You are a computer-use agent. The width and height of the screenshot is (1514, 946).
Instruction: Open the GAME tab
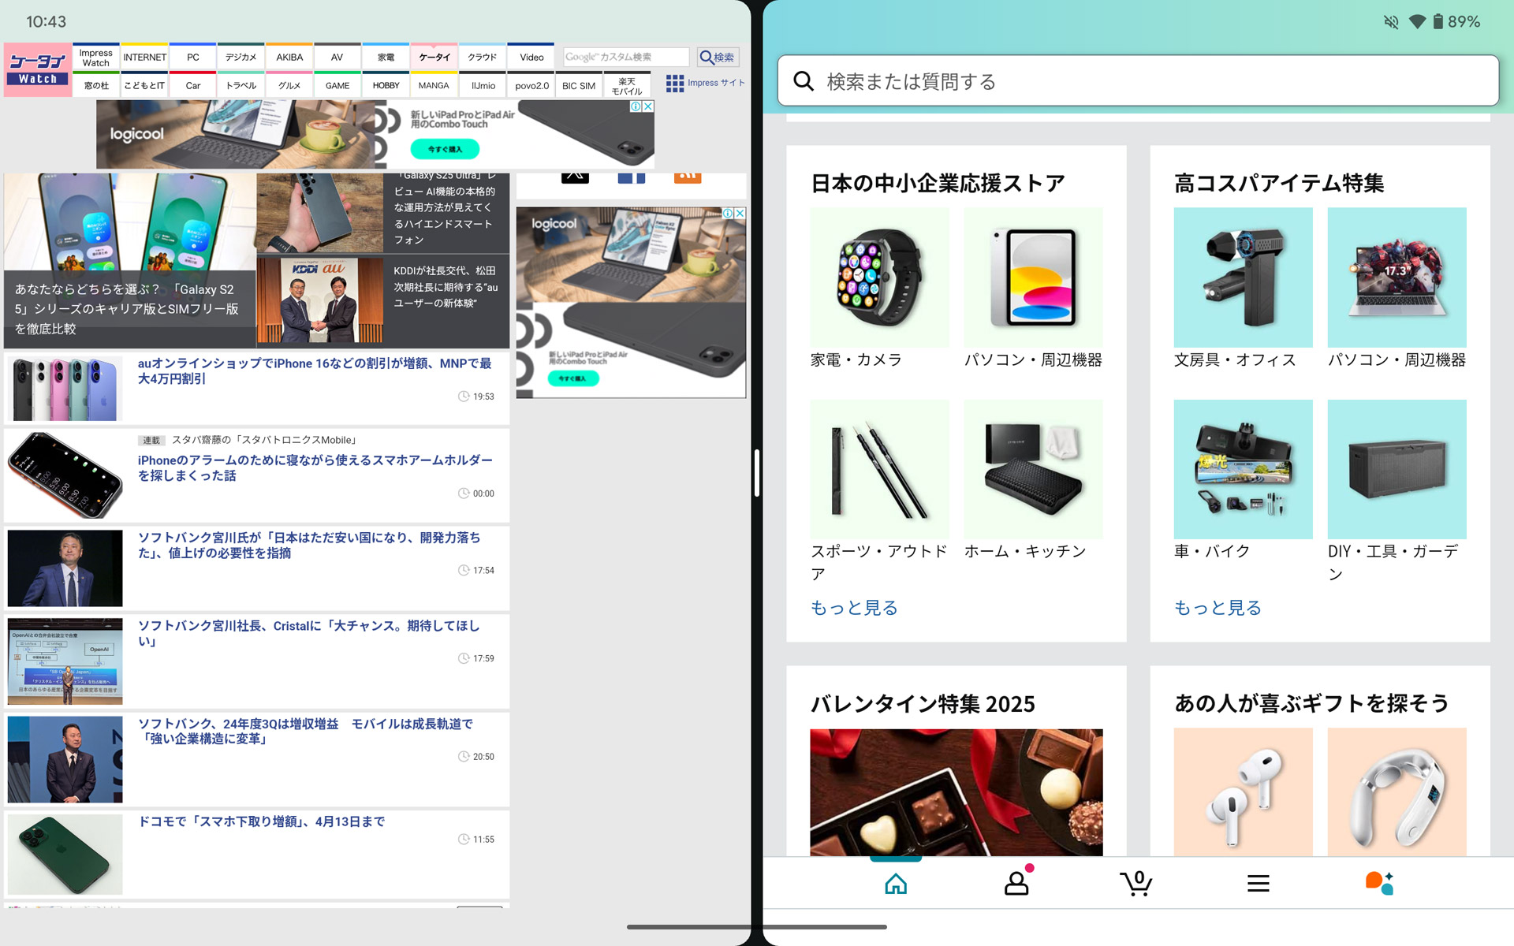337,85
